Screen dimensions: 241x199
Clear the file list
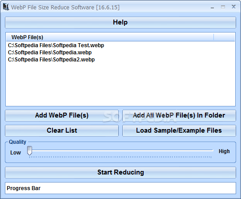pos(62,130)
